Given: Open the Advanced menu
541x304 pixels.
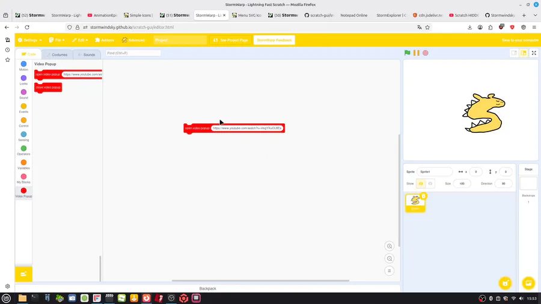Looking at the screenshot, I should 133,40.
